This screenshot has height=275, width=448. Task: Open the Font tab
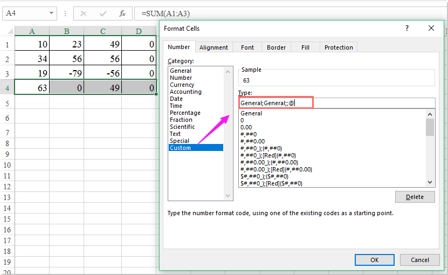tap(247, 47)
